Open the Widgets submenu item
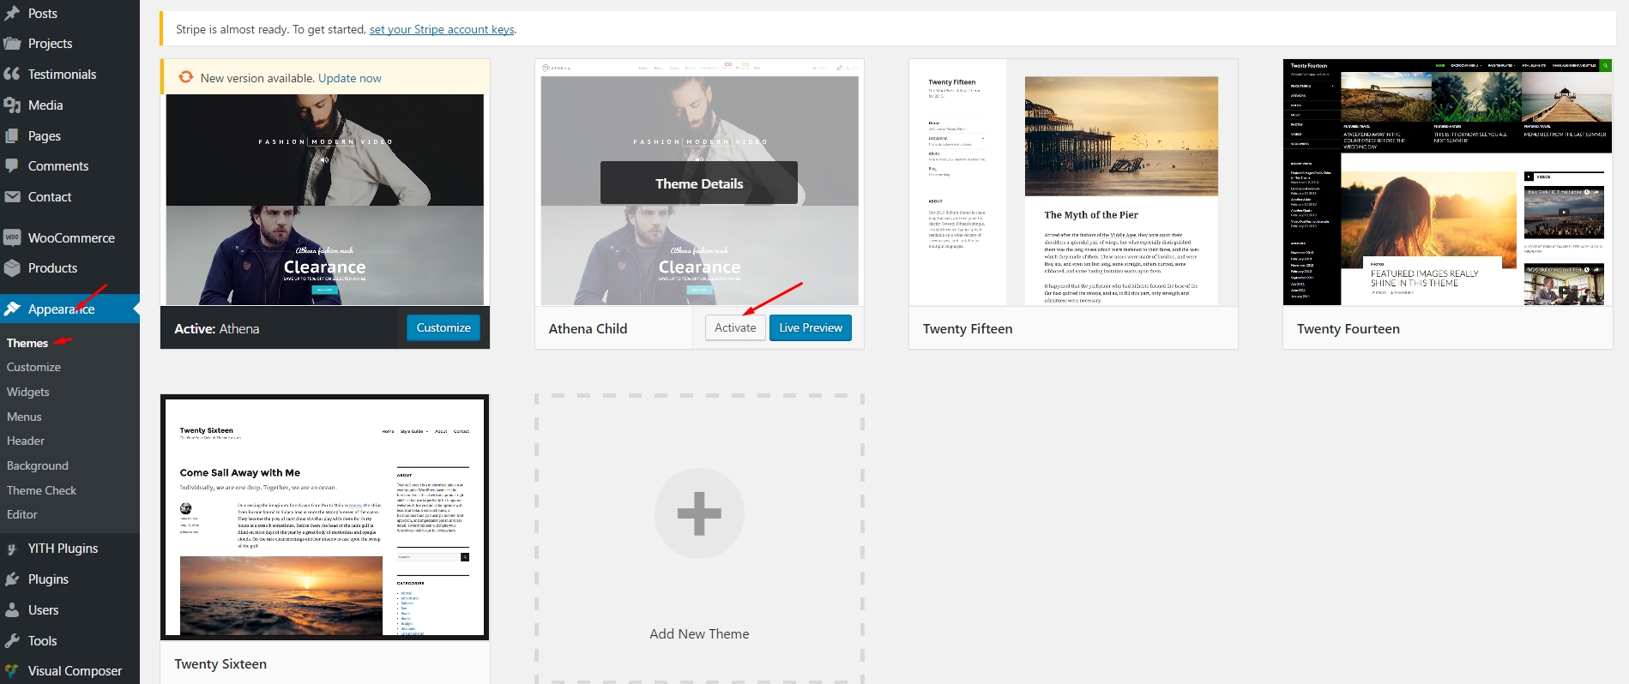This screenshot has width=1629, height=684. (28, 392)
